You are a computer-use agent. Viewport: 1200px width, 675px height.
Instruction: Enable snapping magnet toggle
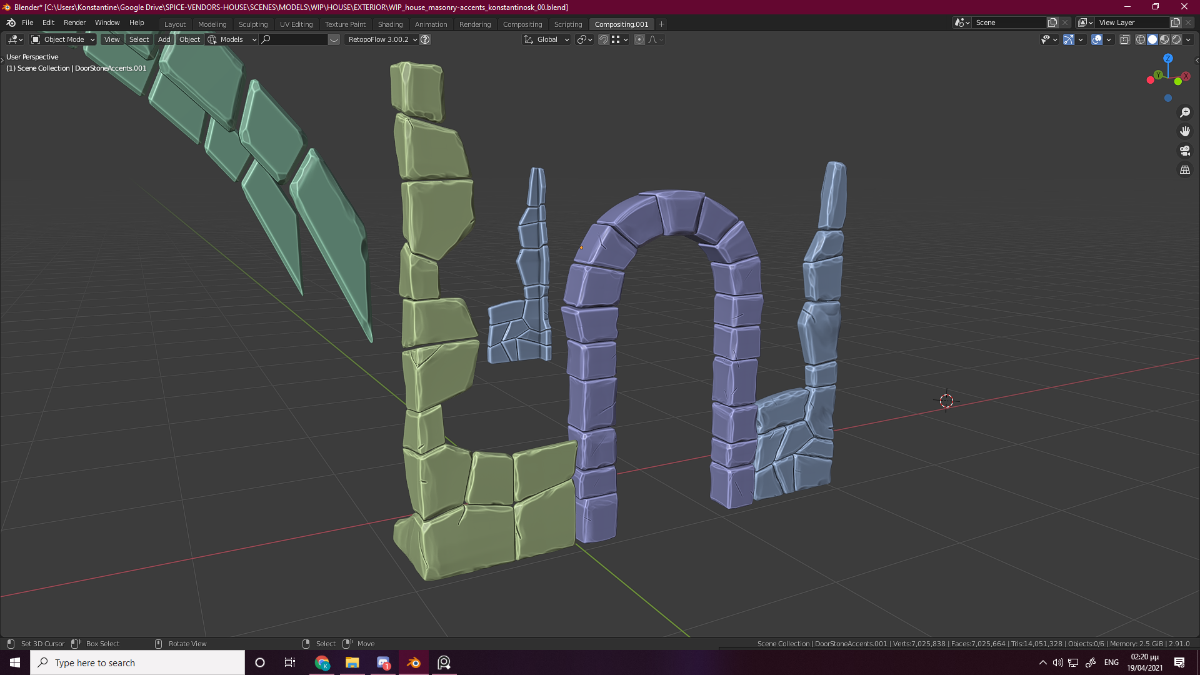(604, 39)
